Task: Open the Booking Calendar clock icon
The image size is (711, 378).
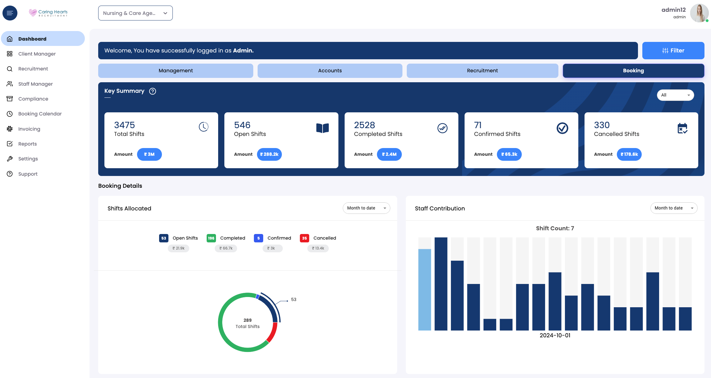Action: [9, 114]
